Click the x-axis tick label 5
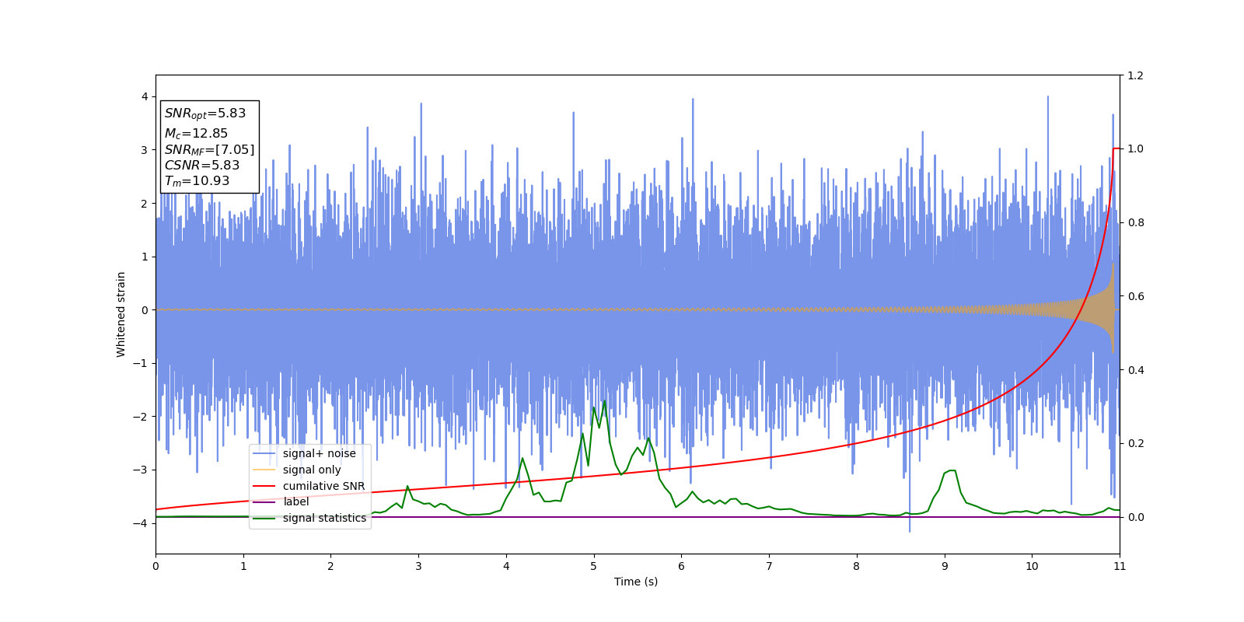 point(594,566)
